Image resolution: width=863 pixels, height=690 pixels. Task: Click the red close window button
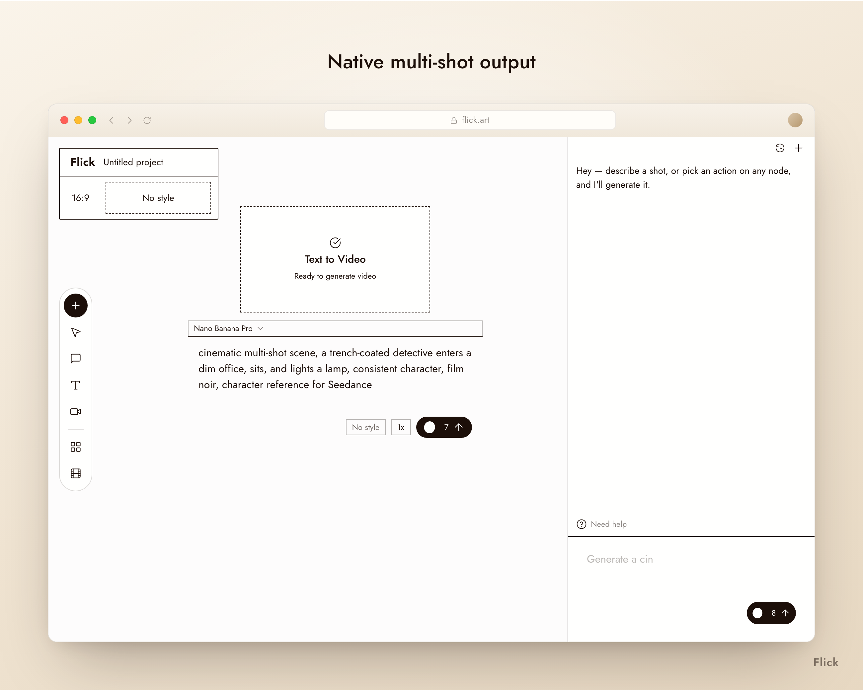point(64,120)
